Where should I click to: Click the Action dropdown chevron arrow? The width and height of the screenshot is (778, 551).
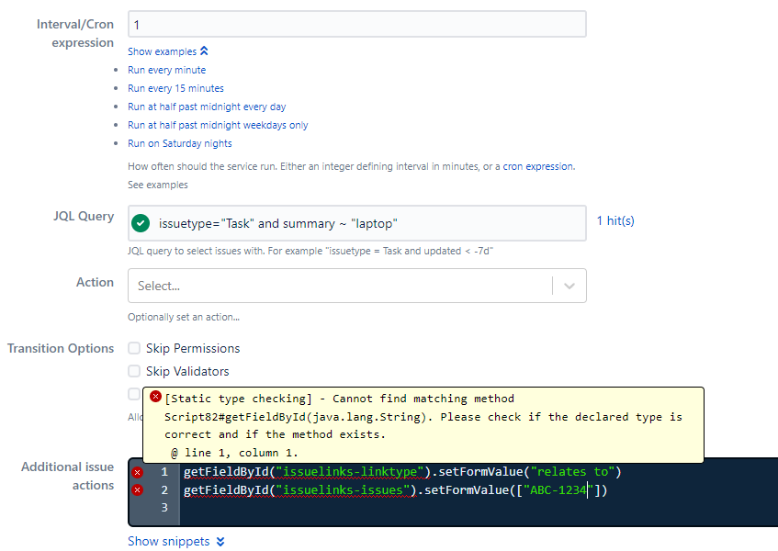pyautogui.click(x=569, y=286)
